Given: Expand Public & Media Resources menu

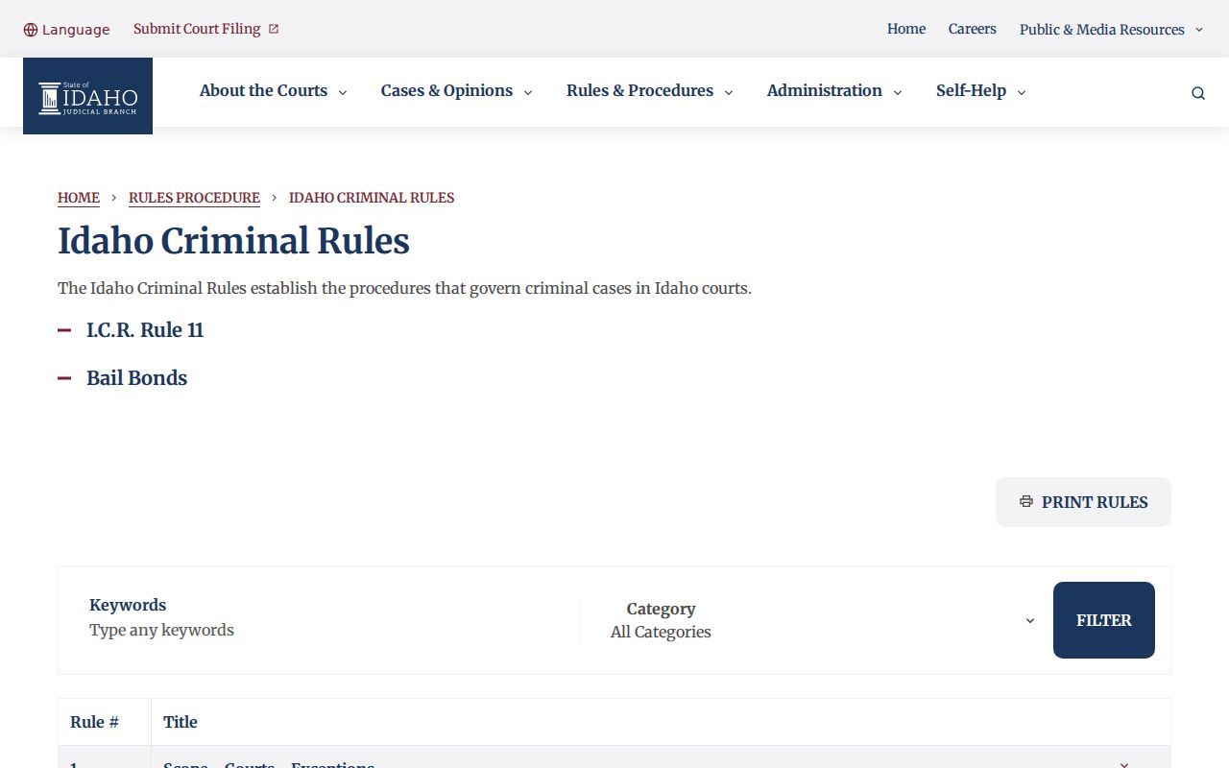Looking at the screenshot, I should pos(1112,30).
